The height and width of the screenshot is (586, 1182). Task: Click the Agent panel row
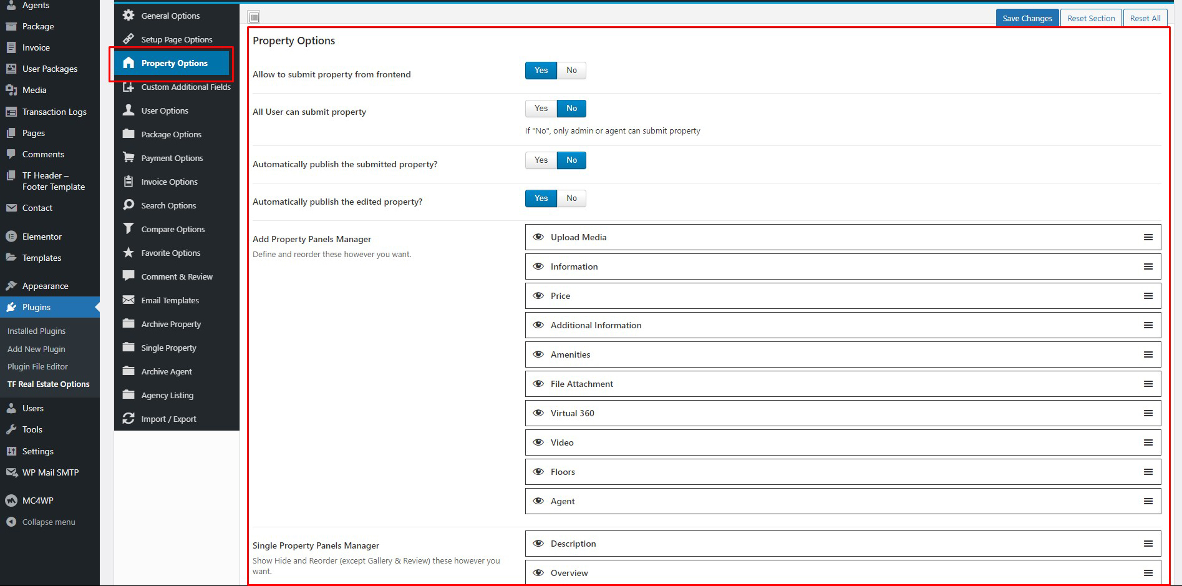point(843,501)
